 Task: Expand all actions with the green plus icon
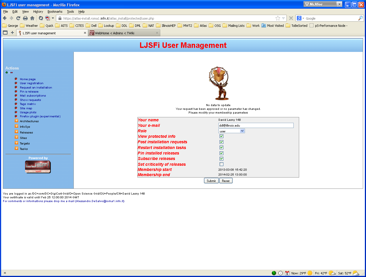coord(6,72)
